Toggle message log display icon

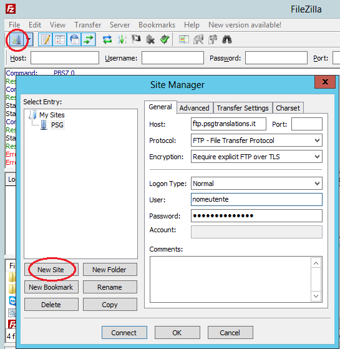(46, 39)
